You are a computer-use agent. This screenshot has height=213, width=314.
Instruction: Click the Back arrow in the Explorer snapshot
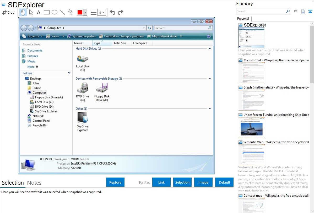(x=24, y=28)
